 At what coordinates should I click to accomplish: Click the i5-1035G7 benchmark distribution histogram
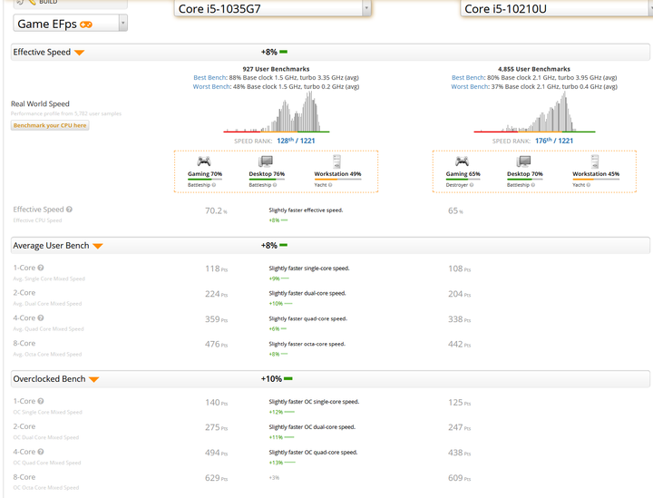coord(277,112)
